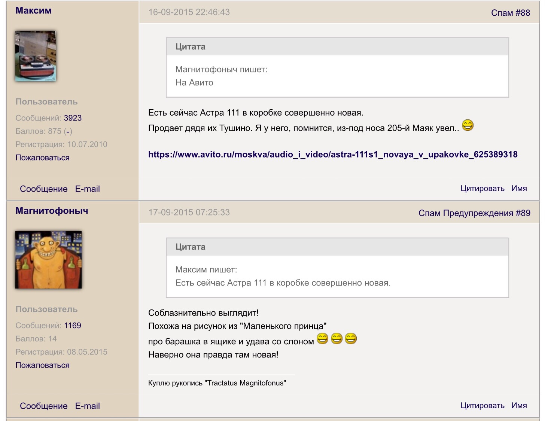
Task: Open the Максим username profile link
Action: 33,10
